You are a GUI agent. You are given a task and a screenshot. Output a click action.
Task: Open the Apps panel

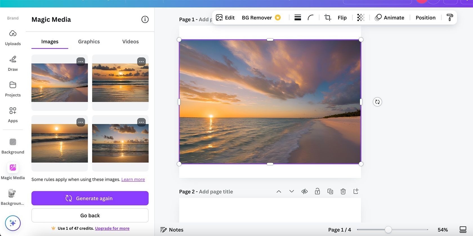[13, 115]
